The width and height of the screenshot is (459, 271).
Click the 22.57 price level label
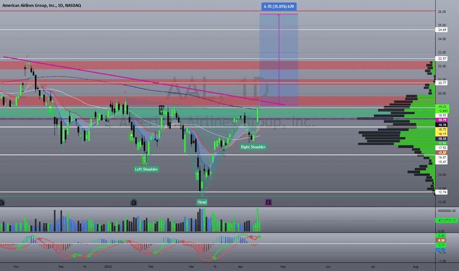[x=442, y=59]
